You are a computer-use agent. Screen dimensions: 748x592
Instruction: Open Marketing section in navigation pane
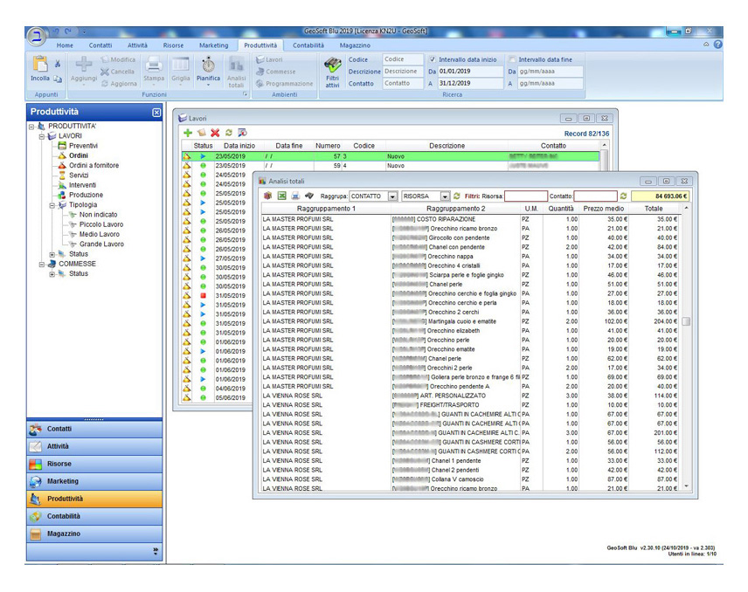point(94,481)
